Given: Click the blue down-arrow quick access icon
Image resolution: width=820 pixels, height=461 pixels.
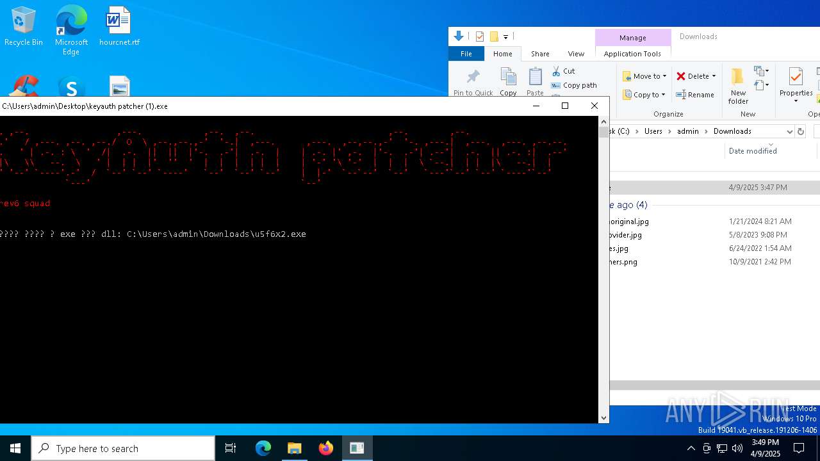Looking at the screenshot, I should [x=458, y=36].
